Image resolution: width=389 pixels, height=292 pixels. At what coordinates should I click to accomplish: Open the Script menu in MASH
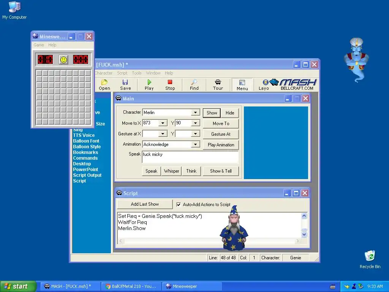pos(122,73)
